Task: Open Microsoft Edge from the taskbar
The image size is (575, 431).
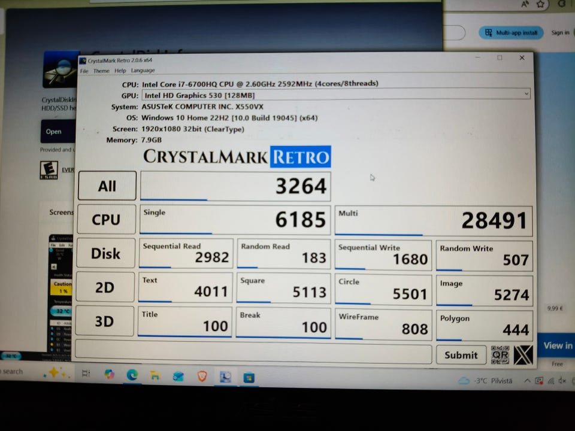Action: tap(132, 375)
